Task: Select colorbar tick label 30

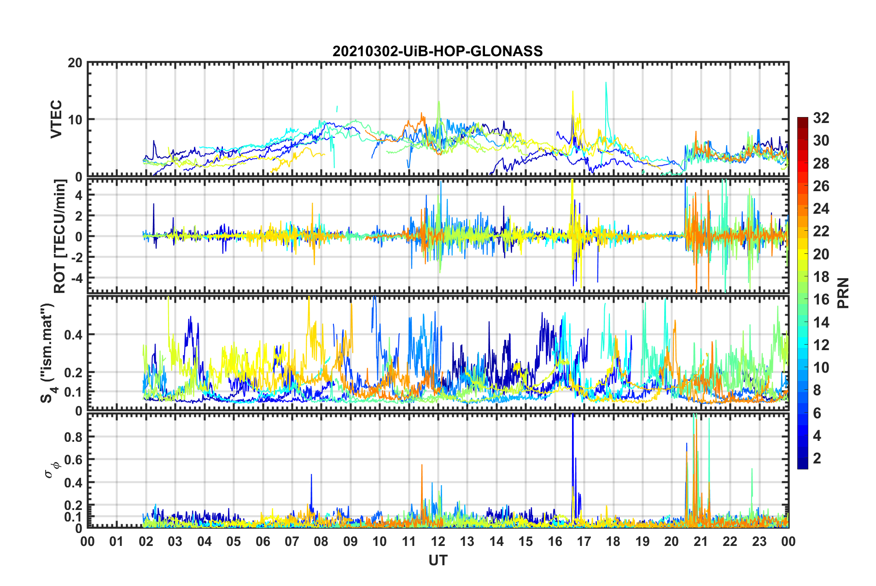Action: click(821, 141)
